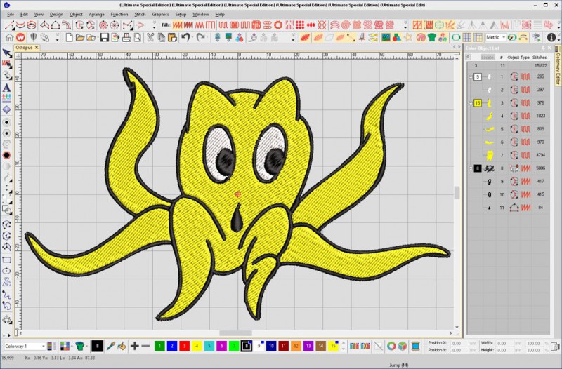The image size is (562, 369).
Task: Select the Lettering tool with letter A
Action: [6, 88]
